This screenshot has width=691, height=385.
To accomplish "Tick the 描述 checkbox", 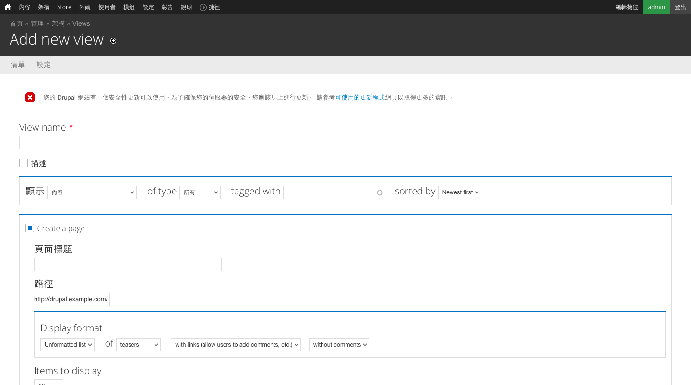I will tap(24, 163).
